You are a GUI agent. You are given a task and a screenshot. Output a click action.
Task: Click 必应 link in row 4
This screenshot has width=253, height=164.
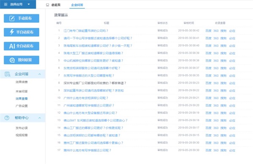pyautogui.click(x=232, y=53)
